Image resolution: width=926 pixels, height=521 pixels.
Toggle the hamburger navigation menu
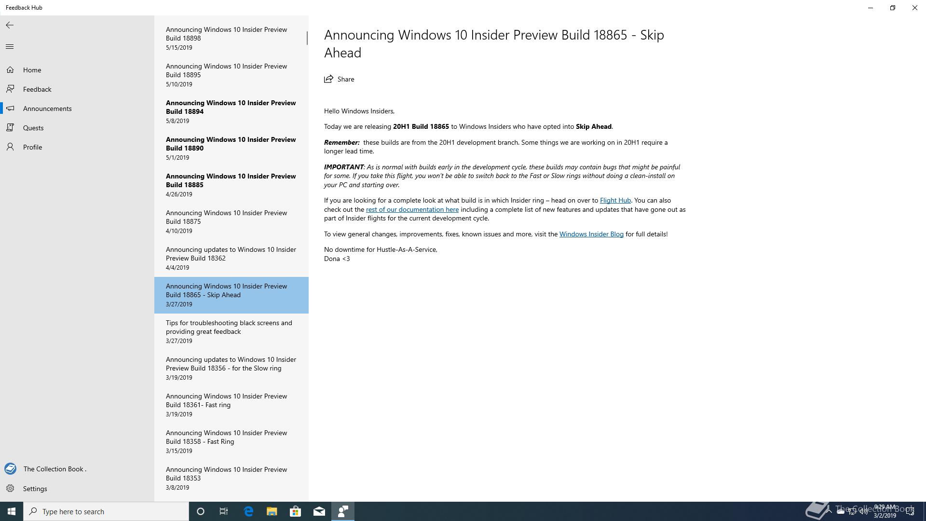pyautogui.click(x=10, y=46)
